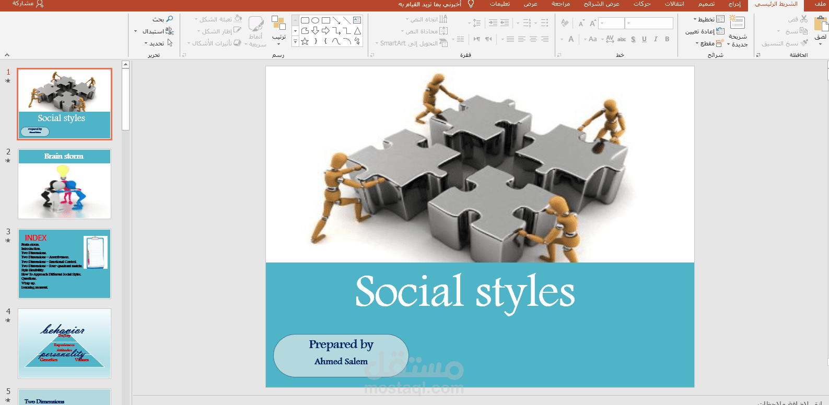This screenshot has width=829, height=405.
Task: Select the Rectangle shape in gallery
Action: click(326, 20)
